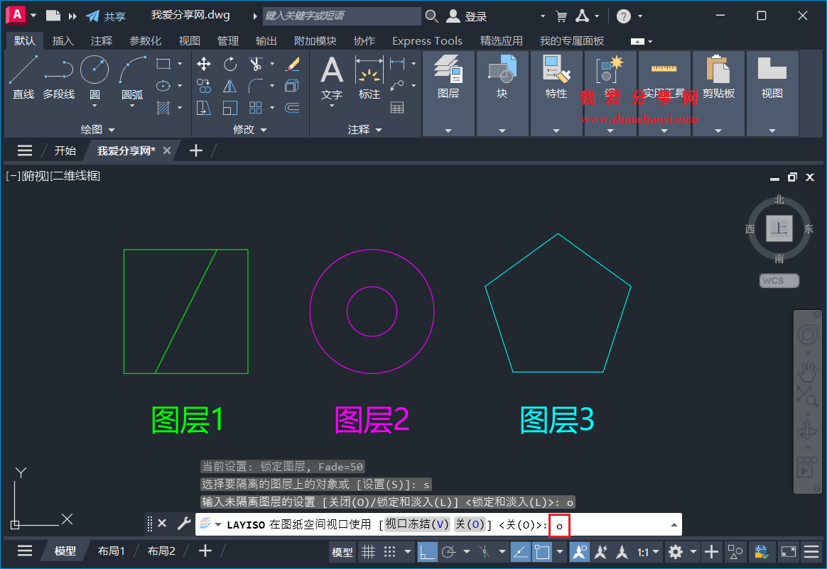The width and height of the screenshot is (827, 569).
Task: Toggle the grid display in status bar
Action: tap(369, 552)
